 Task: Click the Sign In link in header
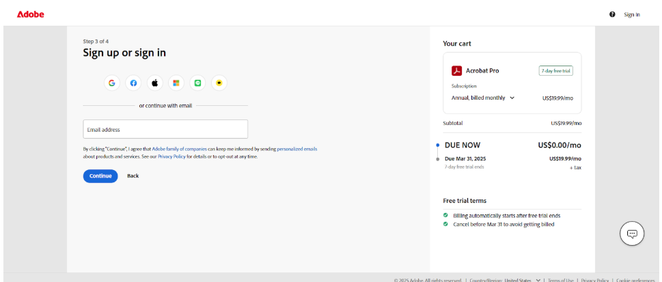click(632, 15)
